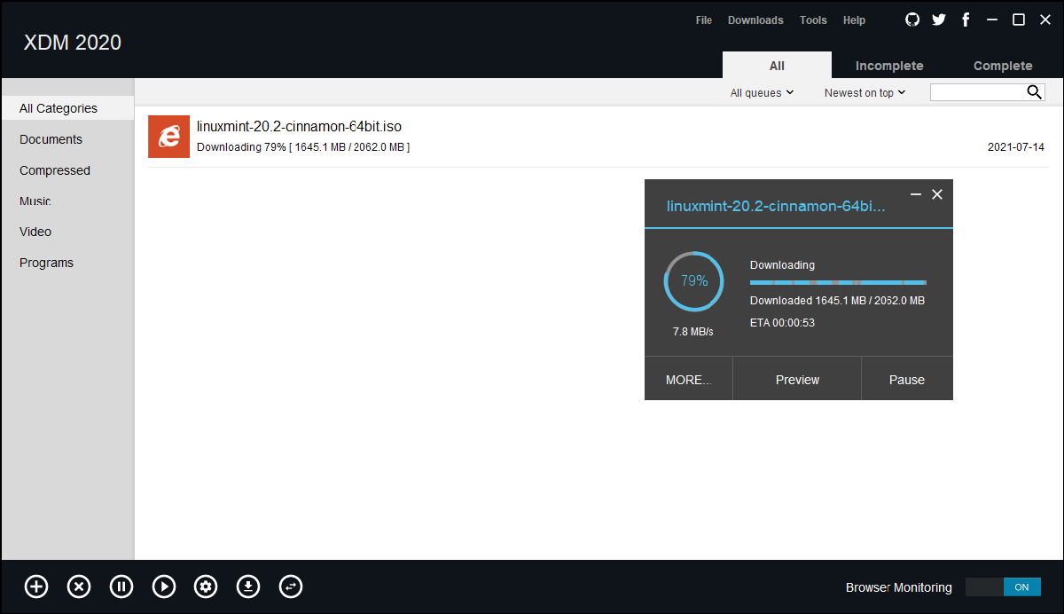Click the video downloader arrow icon
Viewport: 1064px width, 614px height.
248,586
